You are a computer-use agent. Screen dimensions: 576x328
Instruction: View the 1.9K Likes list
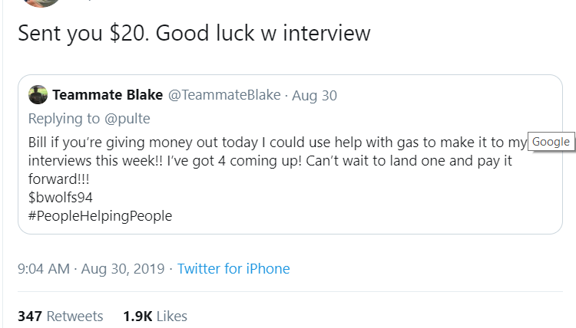pyautogui.click(x=154, y=316)
